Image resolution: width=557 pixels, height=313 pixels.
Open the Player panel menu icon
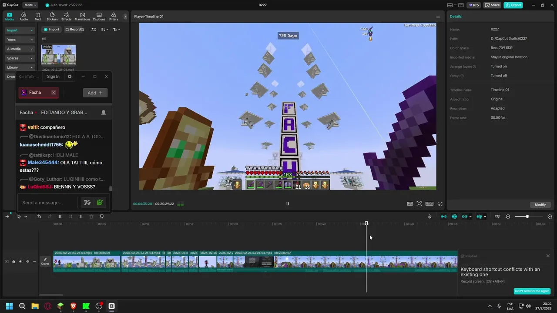(438, 17)
